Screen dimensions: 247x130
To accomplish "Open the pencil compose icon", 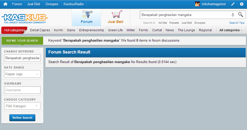I will pyautogui.click(x=233, y=4).
